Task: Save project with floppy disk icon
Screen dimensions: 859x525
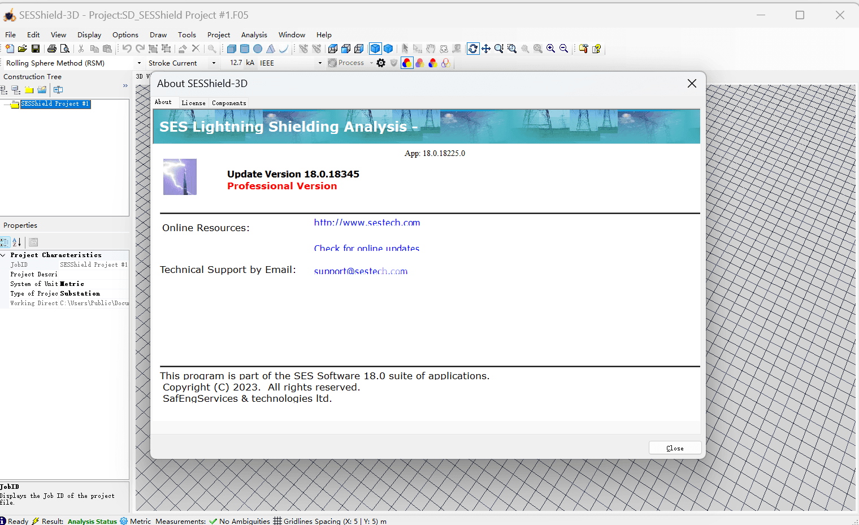Action: (36, 49)
